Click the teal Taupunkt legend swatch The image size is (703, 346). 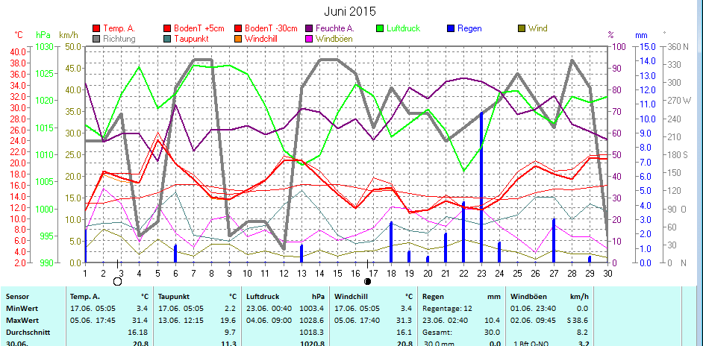(x=167, y=39)
